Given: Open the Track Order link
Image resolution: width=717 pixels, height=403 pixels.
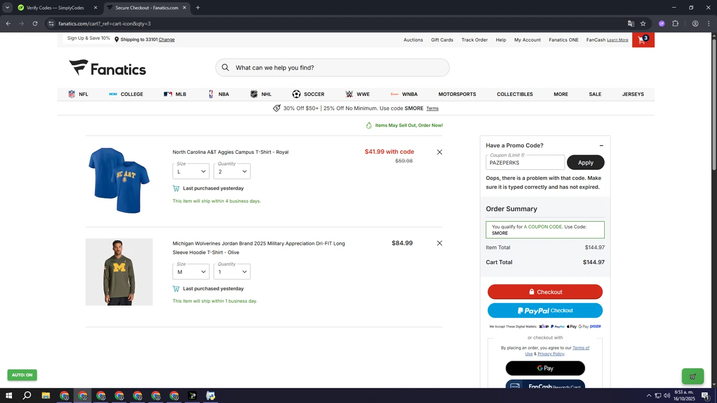Looking at the screenshot, I should click(474, 40).
